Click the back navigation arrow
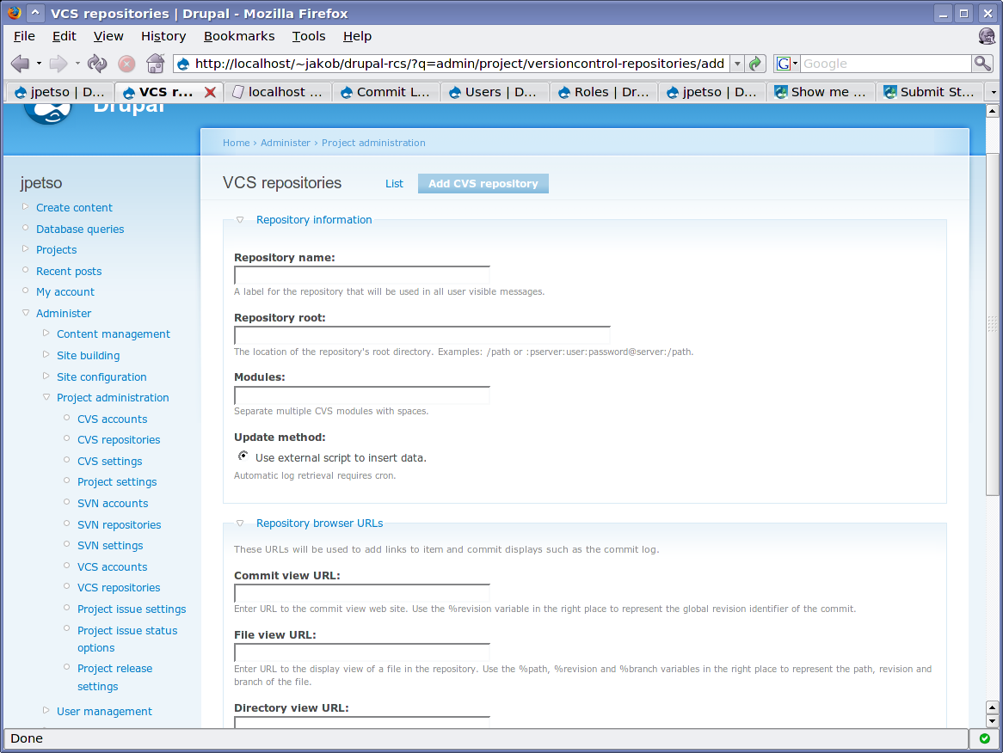1003x753 pixels. (x=19, y=63)
